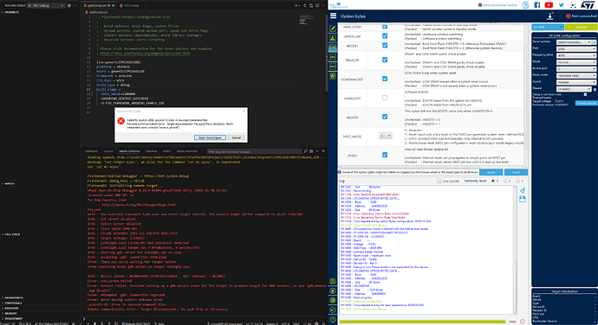598x325 pixels.
Task: Open the ST Facebook page icon
Action: [x=537, y=5]
